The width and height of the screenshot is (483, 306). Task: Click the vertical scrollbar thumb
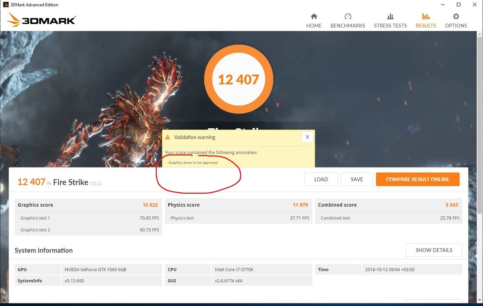[x=480, y=125]
